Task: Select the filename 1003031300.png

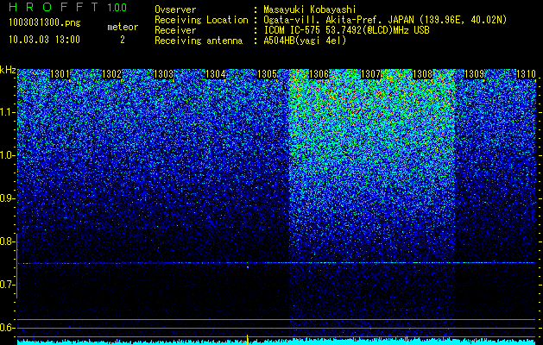Action: tap(45, 23)
